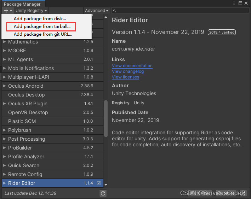Select the Post Processing package row
Viewport: 251px width, 199px height.
(x=52, y=139)
